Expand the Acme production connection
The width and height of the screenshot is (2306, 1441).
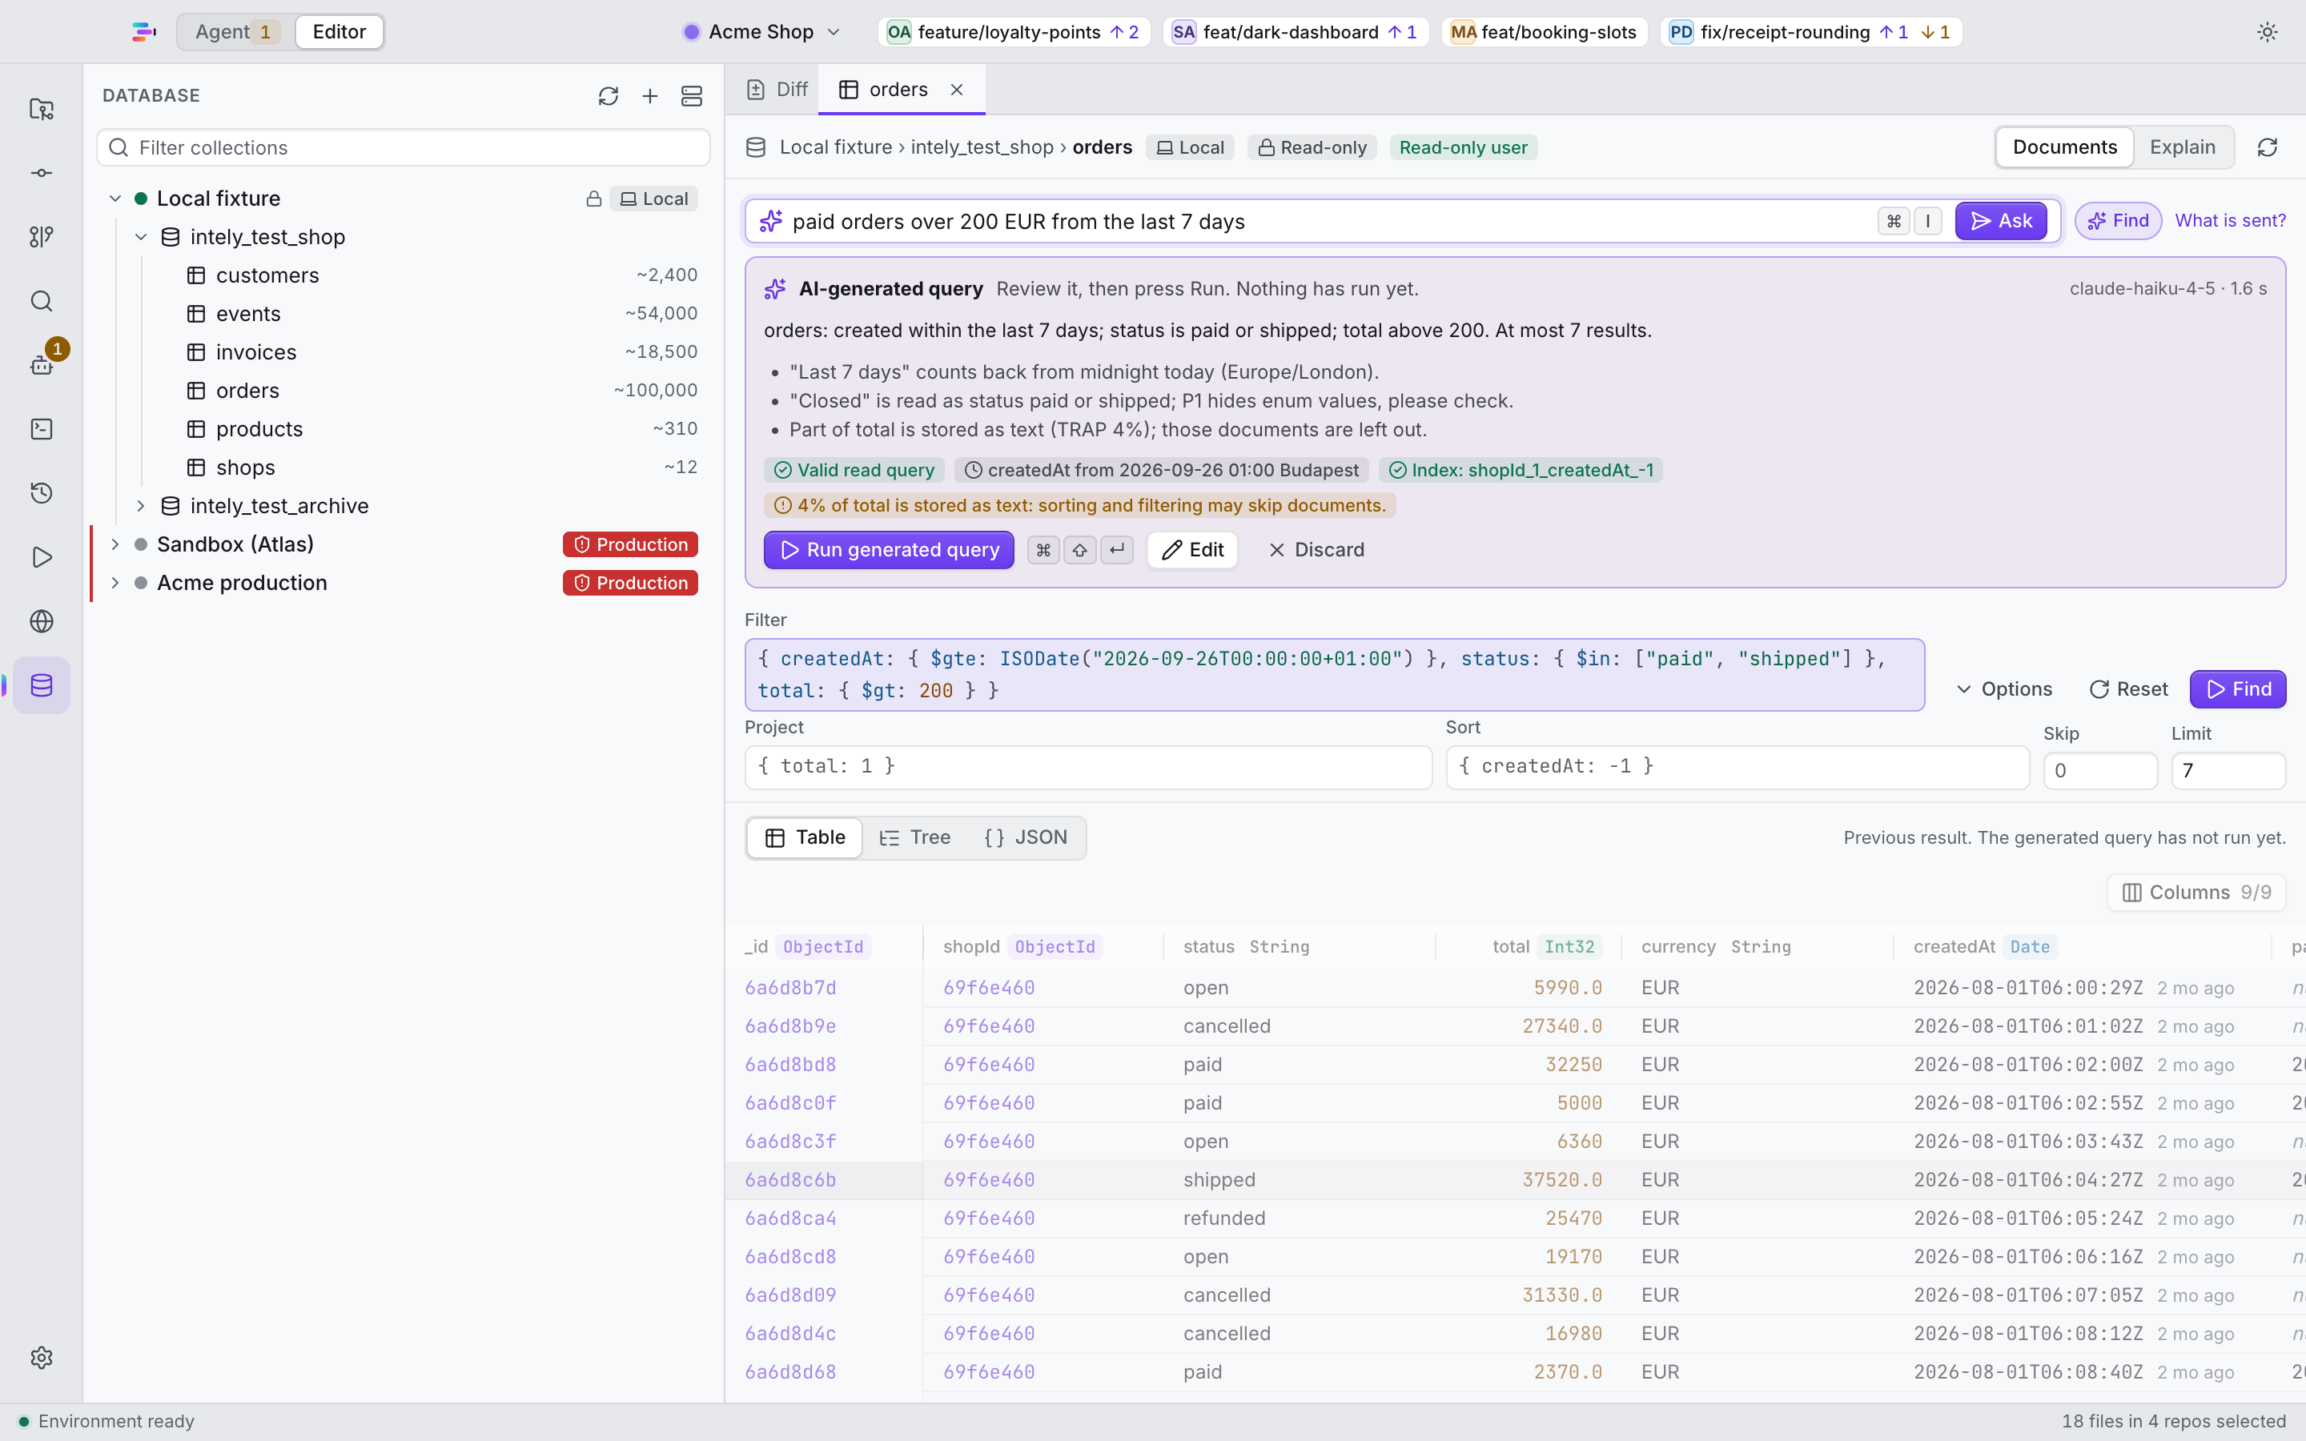(115, 584)
